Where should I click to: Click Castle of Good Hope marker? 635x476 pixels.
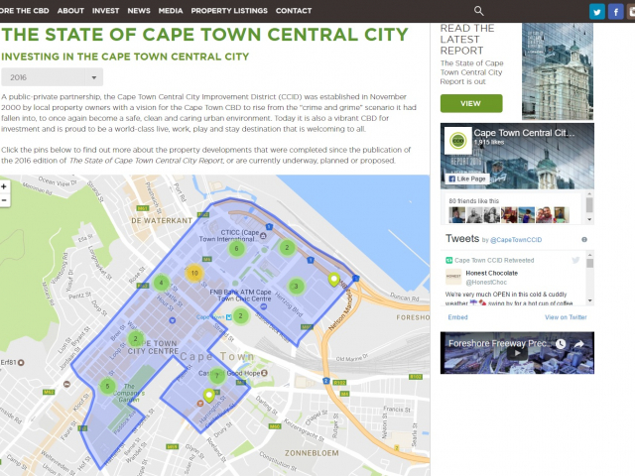pos(264,373)
